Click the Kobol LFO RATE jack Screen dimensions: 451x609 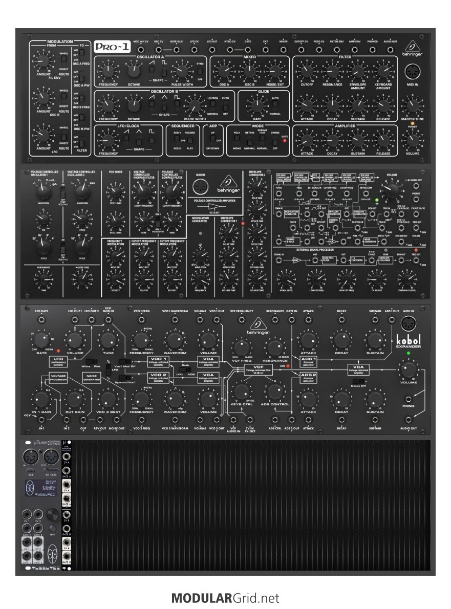41,320
